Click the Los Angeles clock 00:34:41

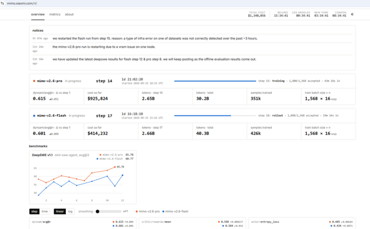pyautogui.click(x=303, y=15)
